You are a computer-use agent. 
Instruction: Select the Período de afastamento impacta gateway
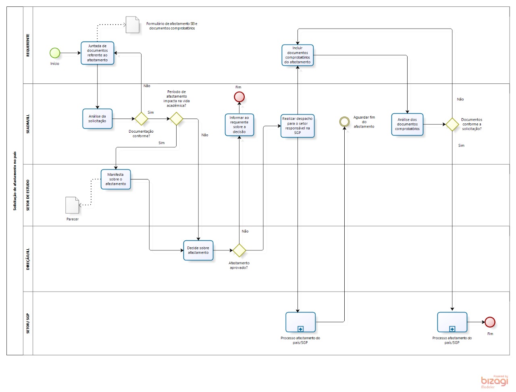176,119
